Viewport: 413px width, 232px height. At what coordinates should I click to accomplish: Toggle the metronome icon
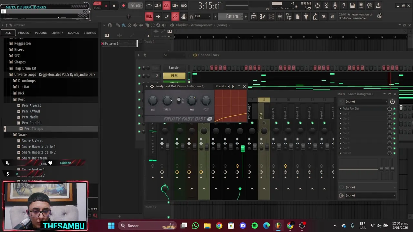click(x=149, y=5)
